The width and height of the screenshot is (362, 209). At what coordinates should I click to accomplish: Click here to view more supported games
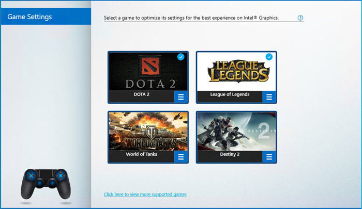(x=145, y=194)
